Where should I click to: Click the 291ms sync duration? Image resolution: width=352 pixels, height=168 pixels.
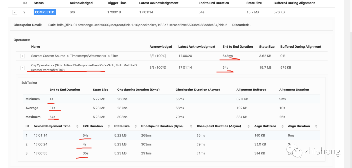coord(146,153)
